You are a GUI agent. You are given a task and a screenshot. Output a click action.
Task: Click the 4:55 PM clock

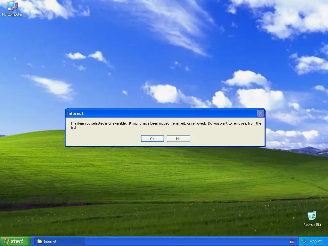(x=316, y=242)
